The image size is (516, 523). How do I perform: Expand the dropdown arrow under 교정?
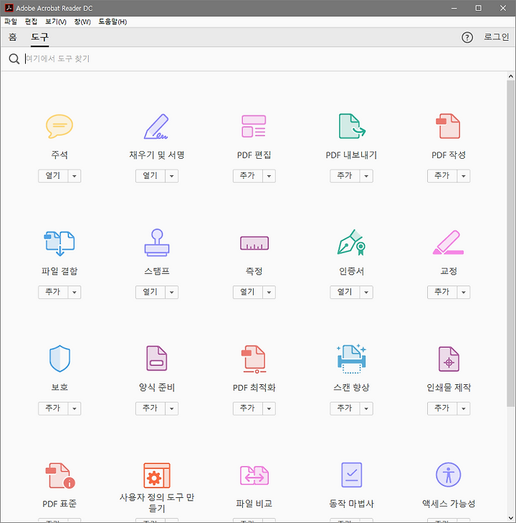click(464, 292)
